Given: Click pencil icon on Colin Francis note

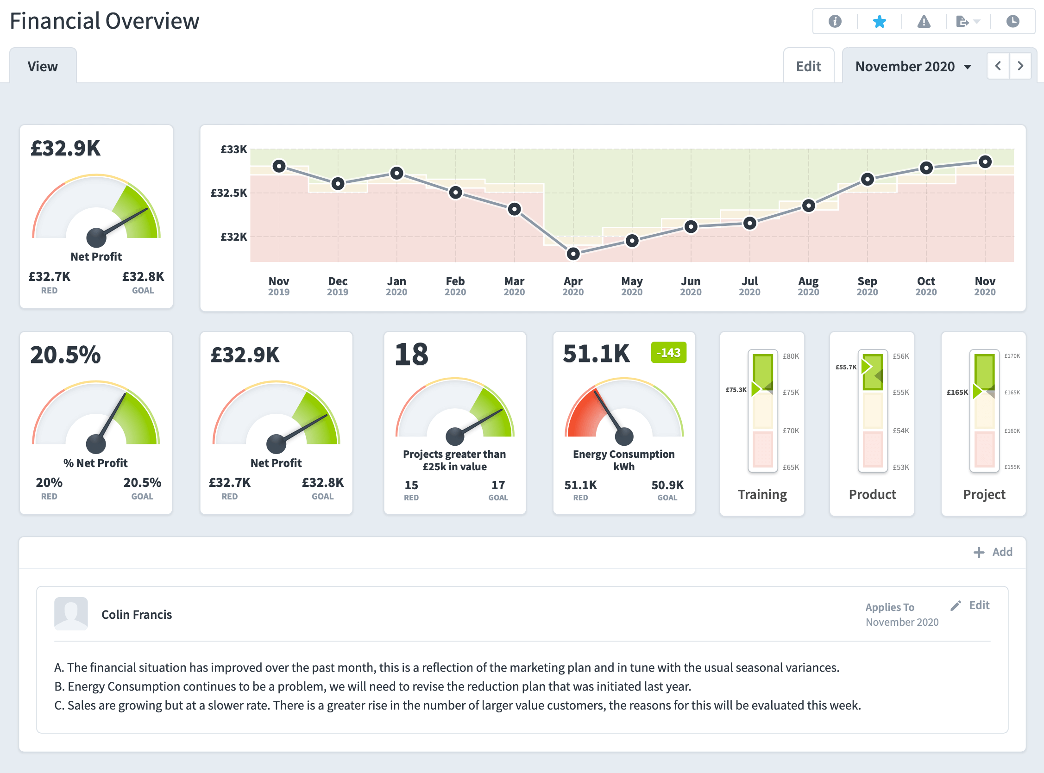Looking at the screenshot, I should (956, 605).
